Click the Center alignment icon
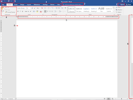The height and width of the screenshot is (100, 133). coord(48,11)
